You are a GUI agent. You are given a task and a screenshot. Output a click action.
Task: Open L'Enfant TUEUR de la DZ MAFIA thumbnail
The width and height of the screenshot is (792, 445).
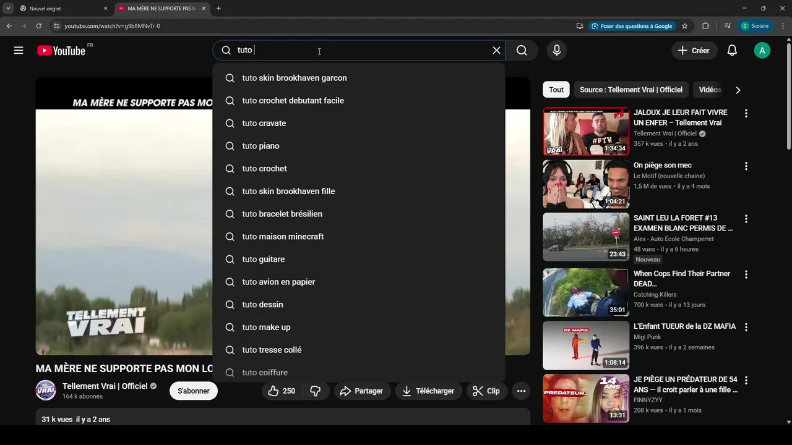586,345
